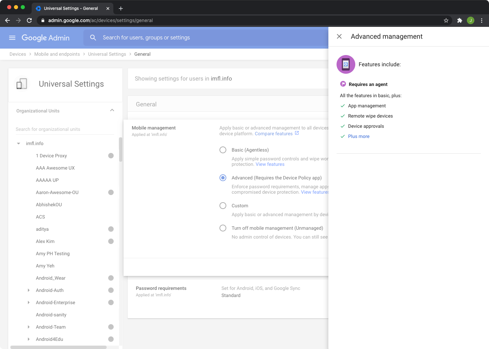Click status dot next to Android4Edu
Viewport: 489px width, 349px height.
coord(111,339)
